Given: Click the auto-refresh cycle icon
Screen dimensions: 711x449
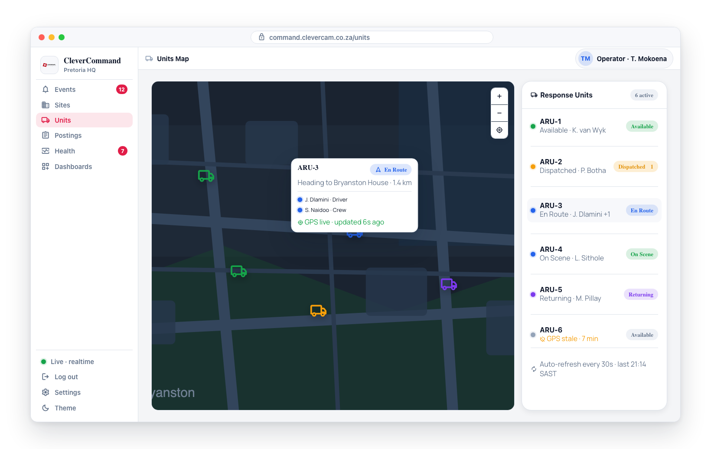Looking at the screenshot, I should [x=534, y=369].
